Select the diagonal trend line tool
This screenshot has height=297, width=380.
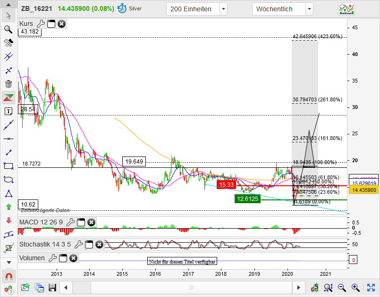[x=8, y=125]
